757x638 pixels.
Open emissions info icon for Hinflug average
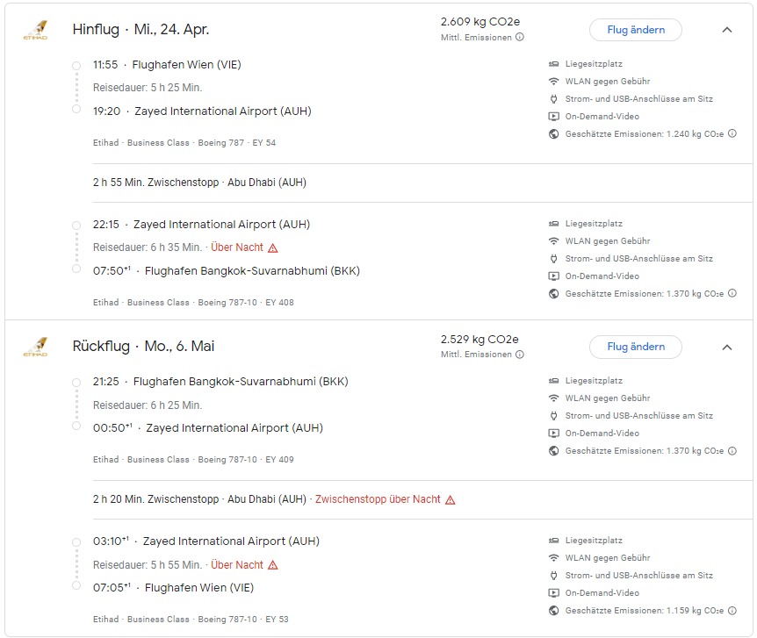520,38
